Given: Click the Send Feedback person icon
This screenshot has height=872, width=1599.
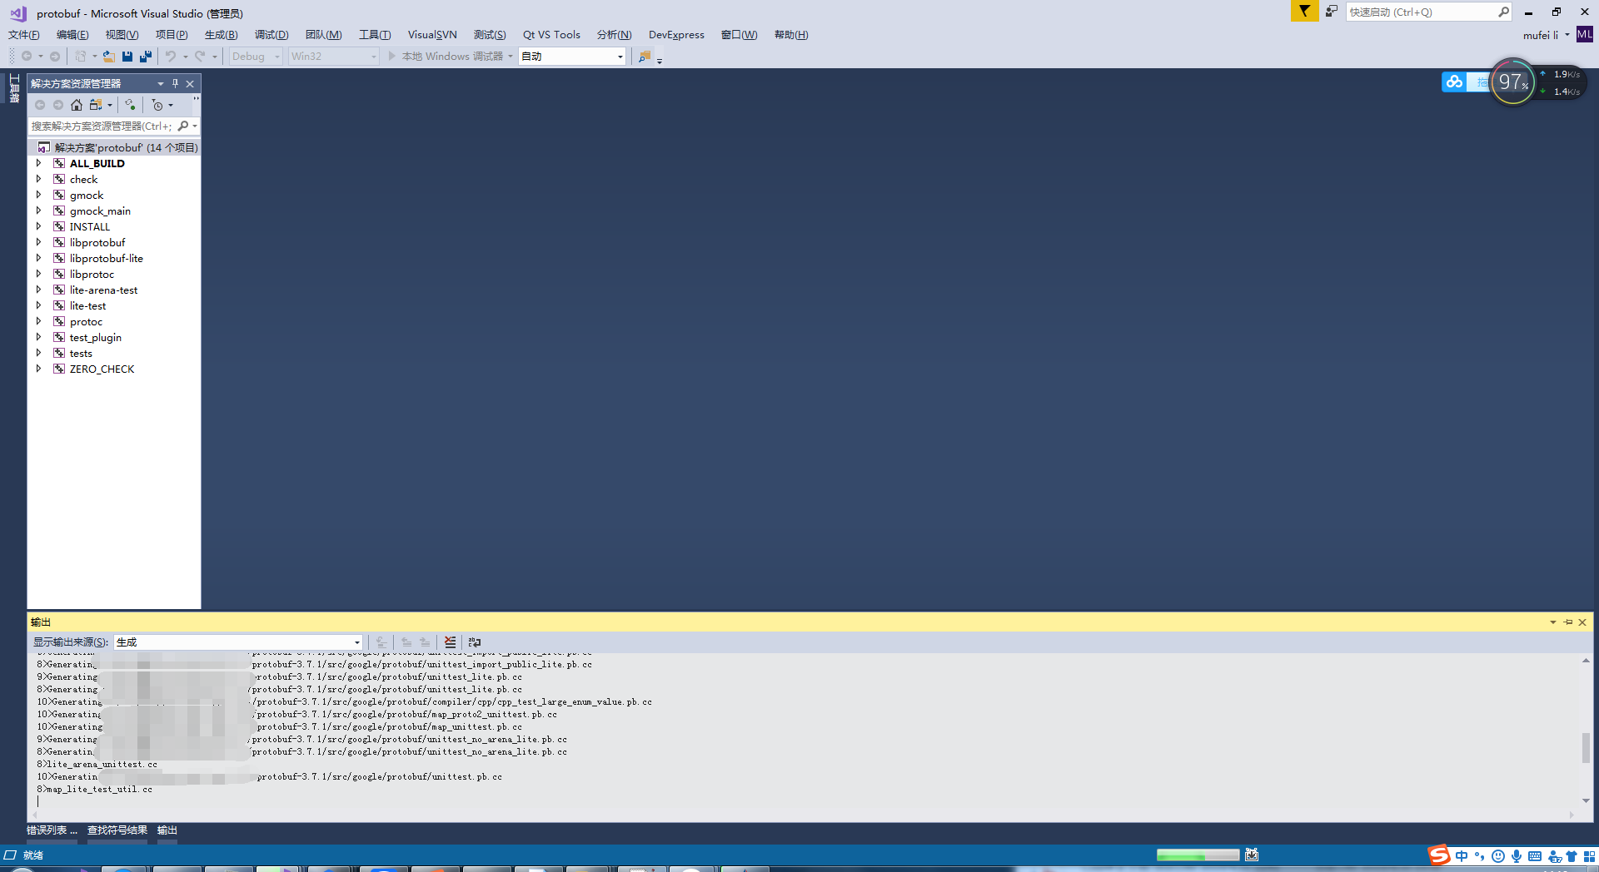Looking at the screenshot, I should click(1332, 11).
